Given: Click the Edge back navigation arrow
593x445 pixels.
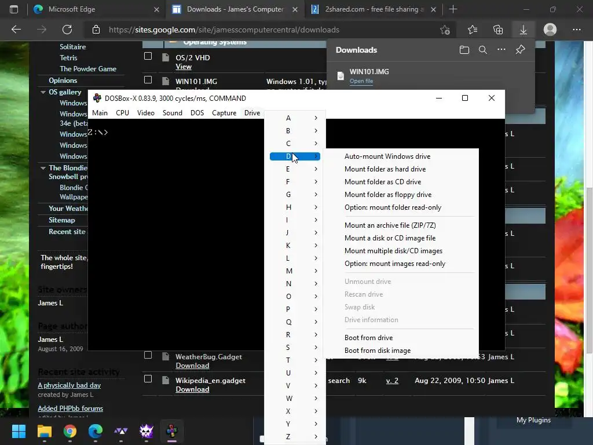Looking at the screenshot, I should click(16, 30).
